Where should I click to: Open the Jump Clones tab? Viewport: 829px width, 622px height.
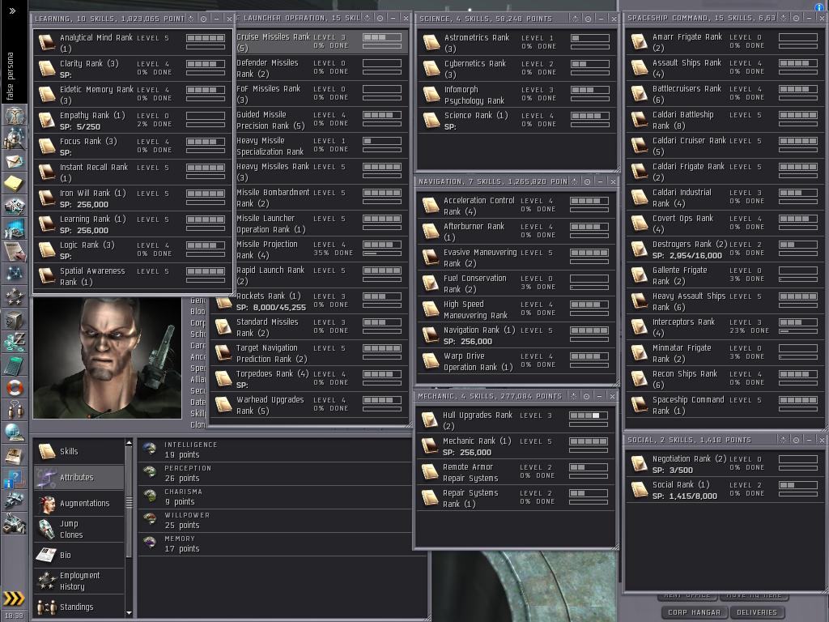[79, 529]
